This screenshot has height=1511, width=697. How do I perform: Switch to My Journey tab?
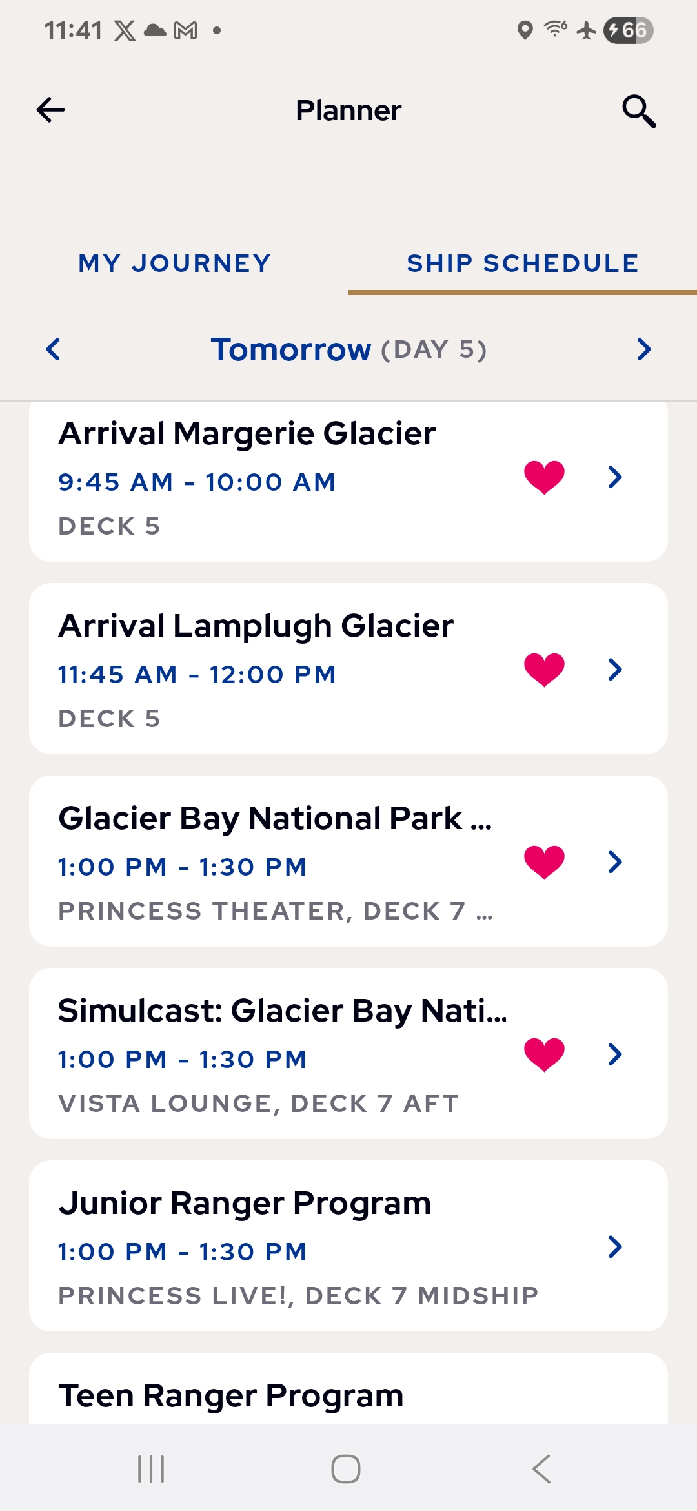point(174,263)
